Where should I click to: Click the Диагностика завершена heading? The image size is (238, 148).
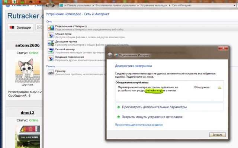[x=133, y=66]
